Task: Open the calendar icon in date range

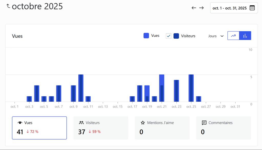Action: (252, 8)
